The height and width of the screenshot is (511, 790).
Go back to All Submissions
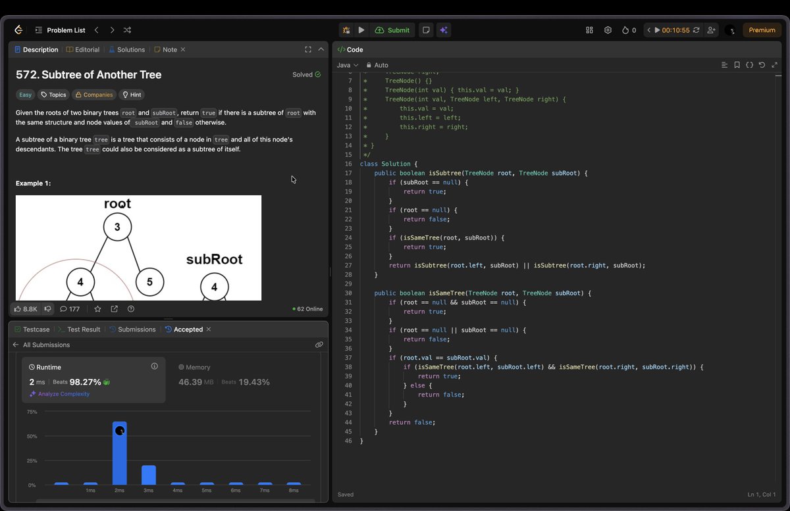(41, 345)
